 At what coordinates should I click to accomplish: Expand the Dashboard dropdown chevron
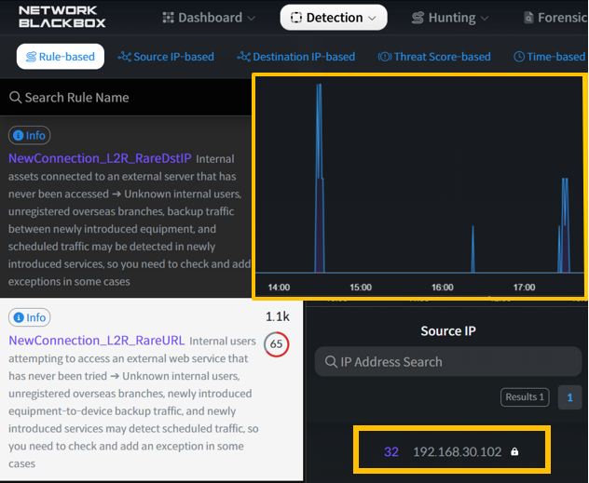coord(251,18)
